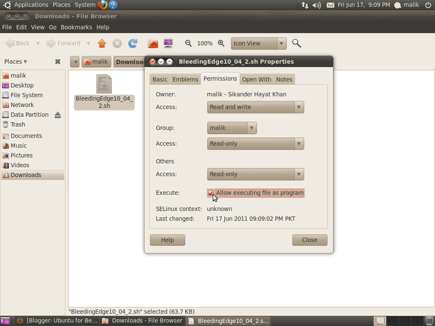Screen dimensions: 435x326
Task: Open Others Access Read-only dropdown
Action: tap(255, 174)
